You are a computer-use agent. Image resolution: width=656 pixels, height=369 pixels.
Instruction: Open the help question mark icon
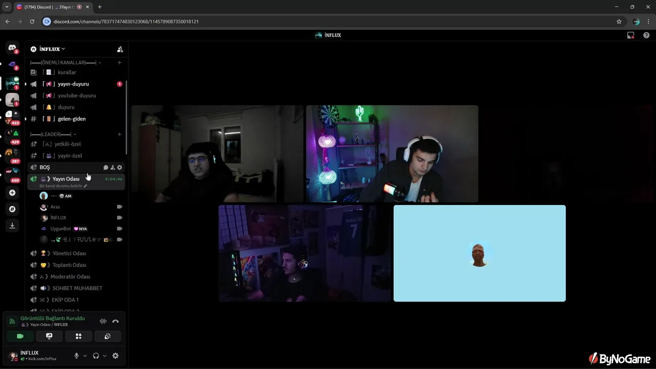[x=646, y=35]
